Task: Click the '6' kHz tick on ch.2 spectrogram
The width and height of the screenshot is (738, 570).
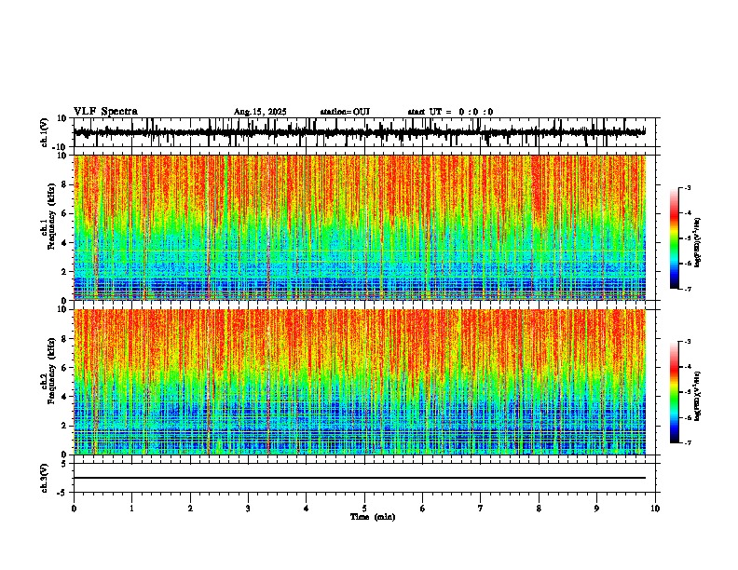Action: [65, 368]
